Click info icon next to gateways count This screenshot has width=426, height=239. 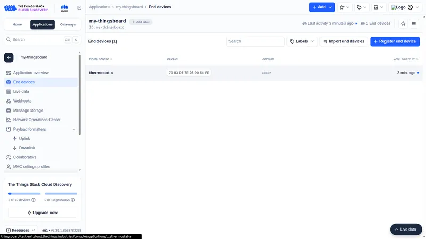click(x=73, y=200)
